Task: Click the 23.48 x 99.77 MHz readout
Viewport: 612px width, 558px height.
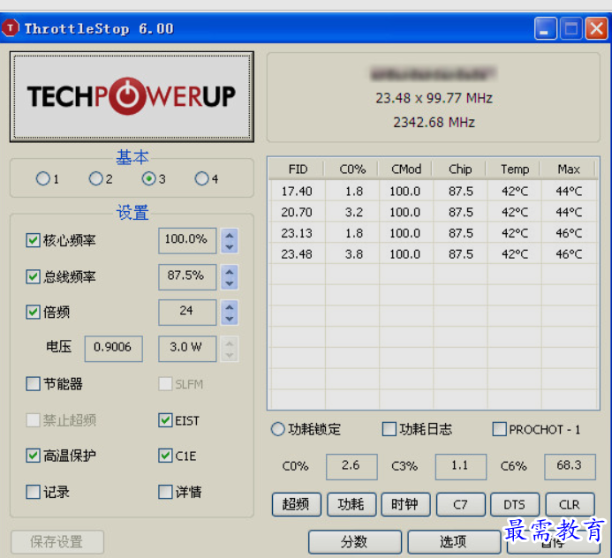Action: pyautogui.click(x=434, y=97)
